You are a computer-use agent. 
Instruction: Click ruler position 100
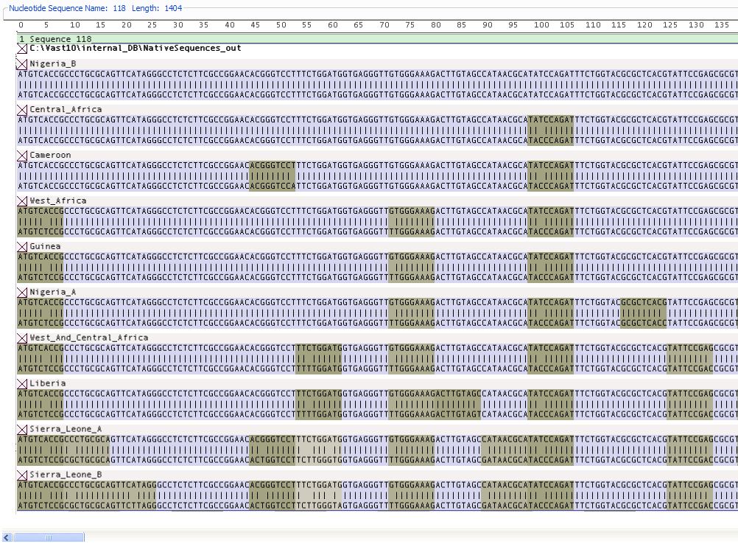point(541,25)
